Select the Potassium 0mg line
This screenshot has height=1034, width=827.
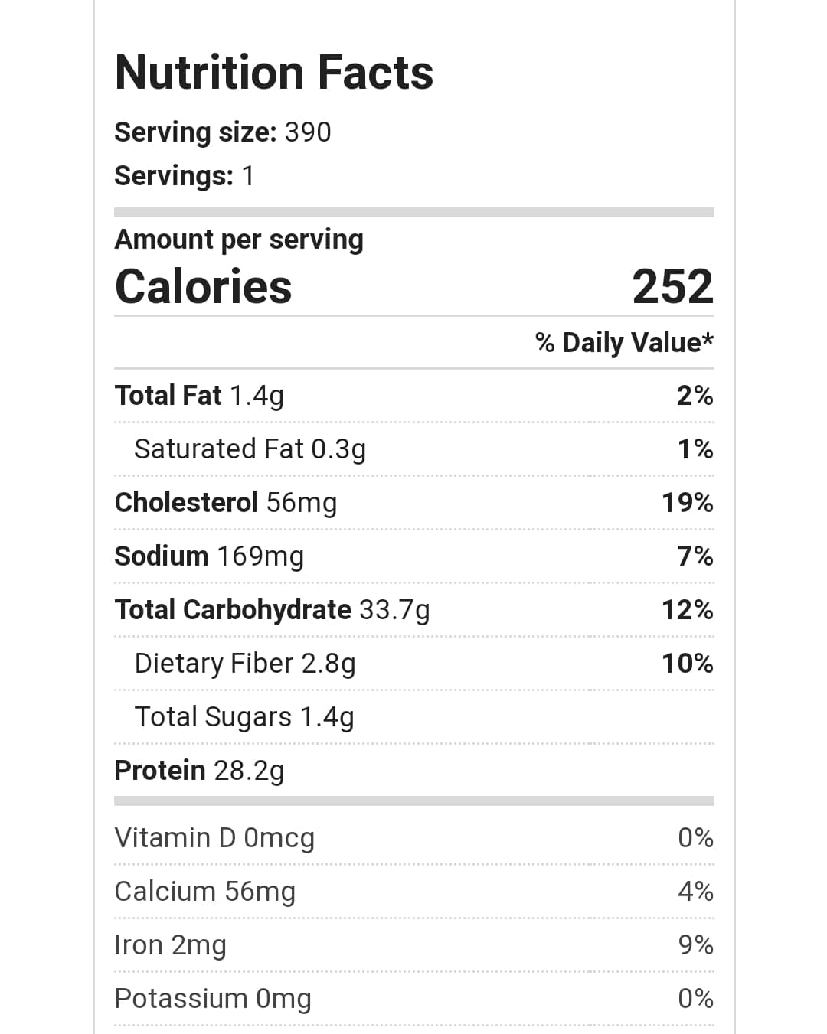pos(213,999)
